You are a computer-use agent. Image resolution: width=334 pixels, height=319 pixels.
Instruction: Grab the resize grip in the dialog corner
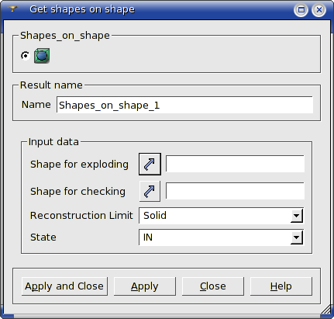pos(326,310)
